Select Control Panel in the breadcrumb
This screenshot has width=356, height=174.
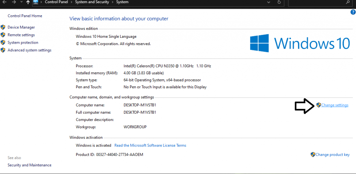[56, 2]
